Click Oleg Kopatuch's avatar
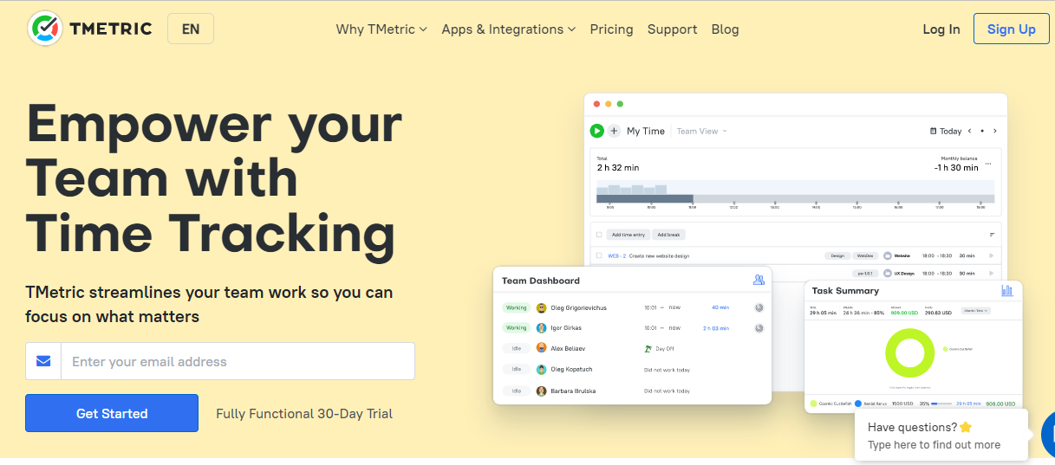 tap(542, 369)
